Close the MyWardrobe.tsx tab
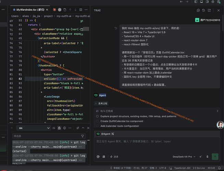 click(x=47, y=10)
